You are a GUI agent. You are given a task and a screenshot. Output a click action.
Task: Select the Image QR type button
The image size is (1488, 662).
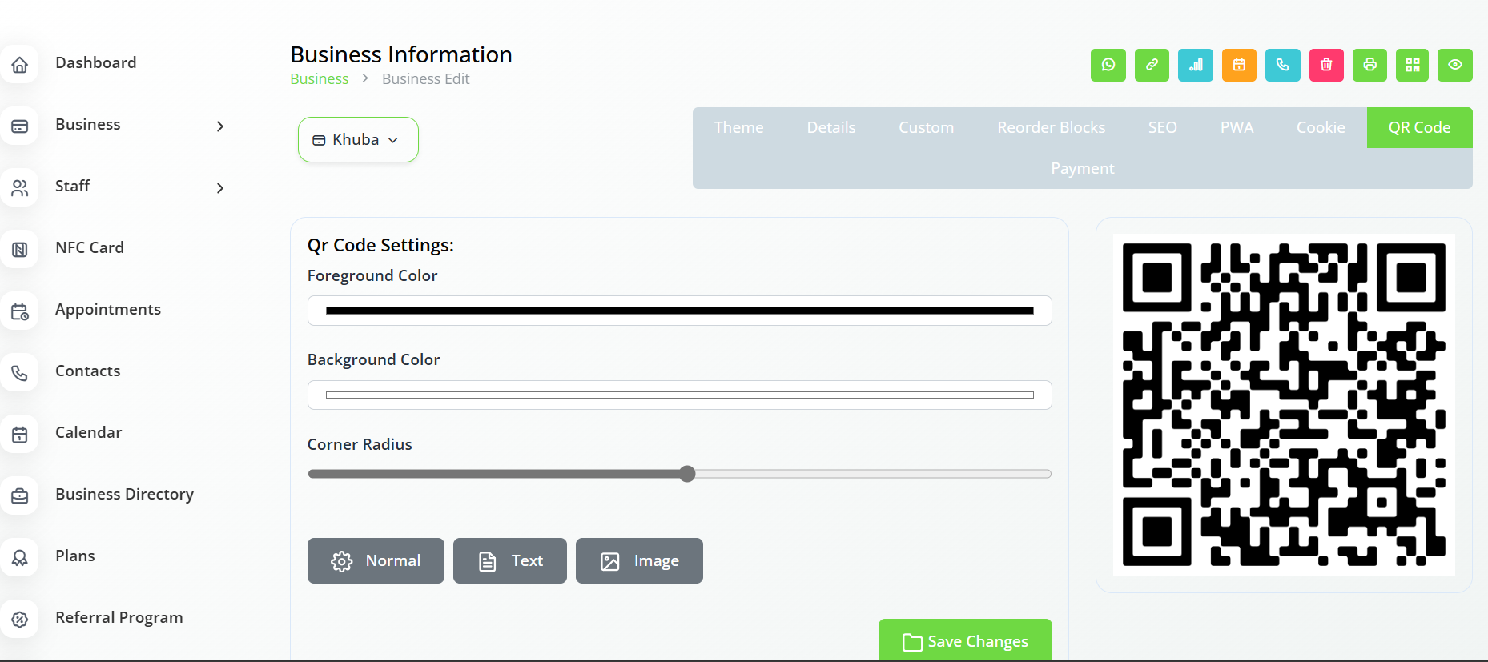pos(639,561)
